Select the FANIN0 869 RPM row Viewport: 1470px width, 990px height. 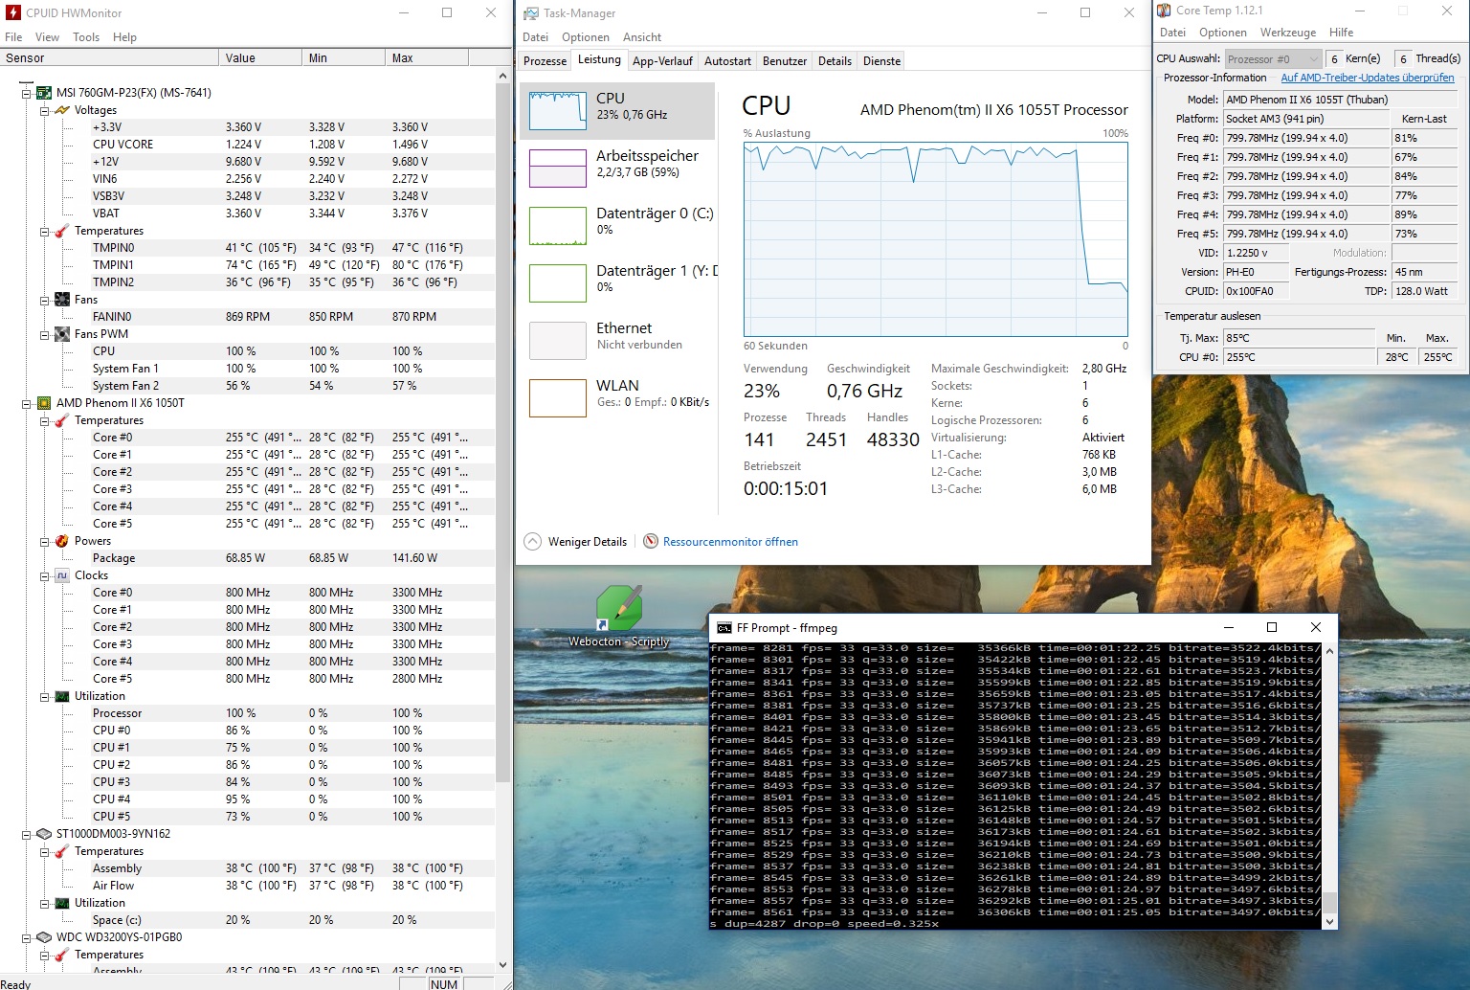point(249,317)
